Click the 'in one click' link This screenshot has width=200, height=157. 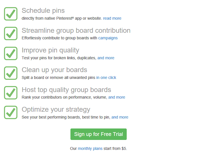(106, 78)
